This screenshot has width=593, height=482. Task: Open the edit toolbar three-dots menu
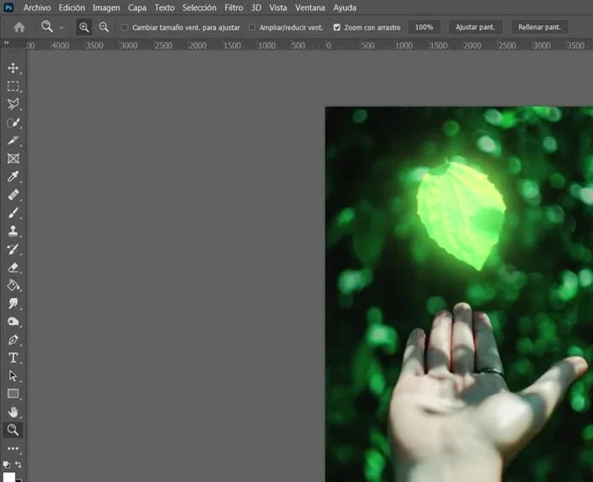[13, 448]
